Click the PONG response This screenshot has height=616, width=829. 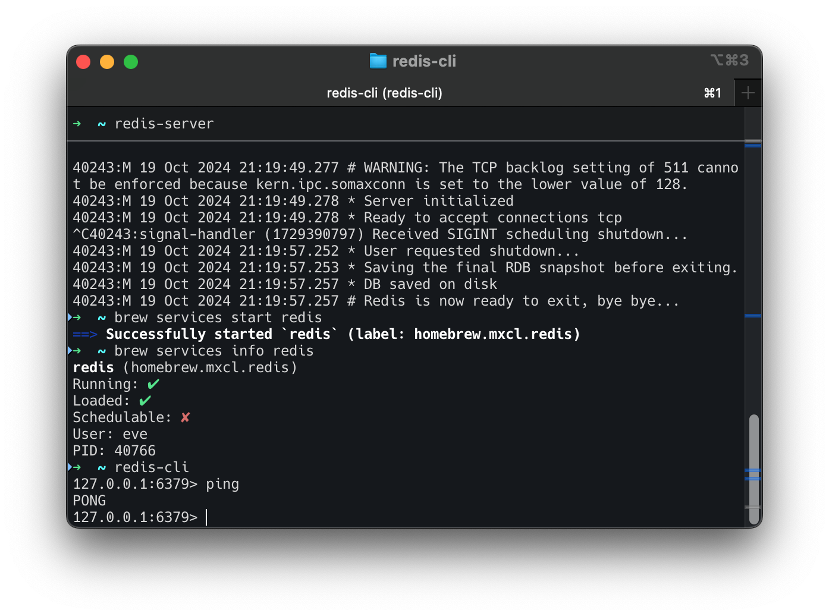coord(89,501)
